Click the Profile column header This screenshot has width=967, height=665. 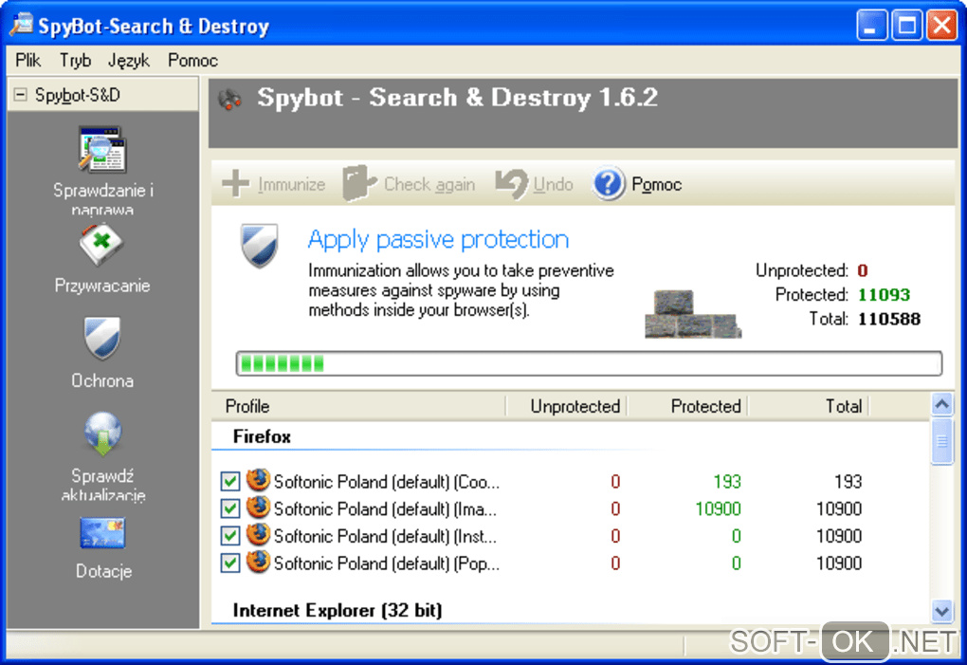pos(358,406)
